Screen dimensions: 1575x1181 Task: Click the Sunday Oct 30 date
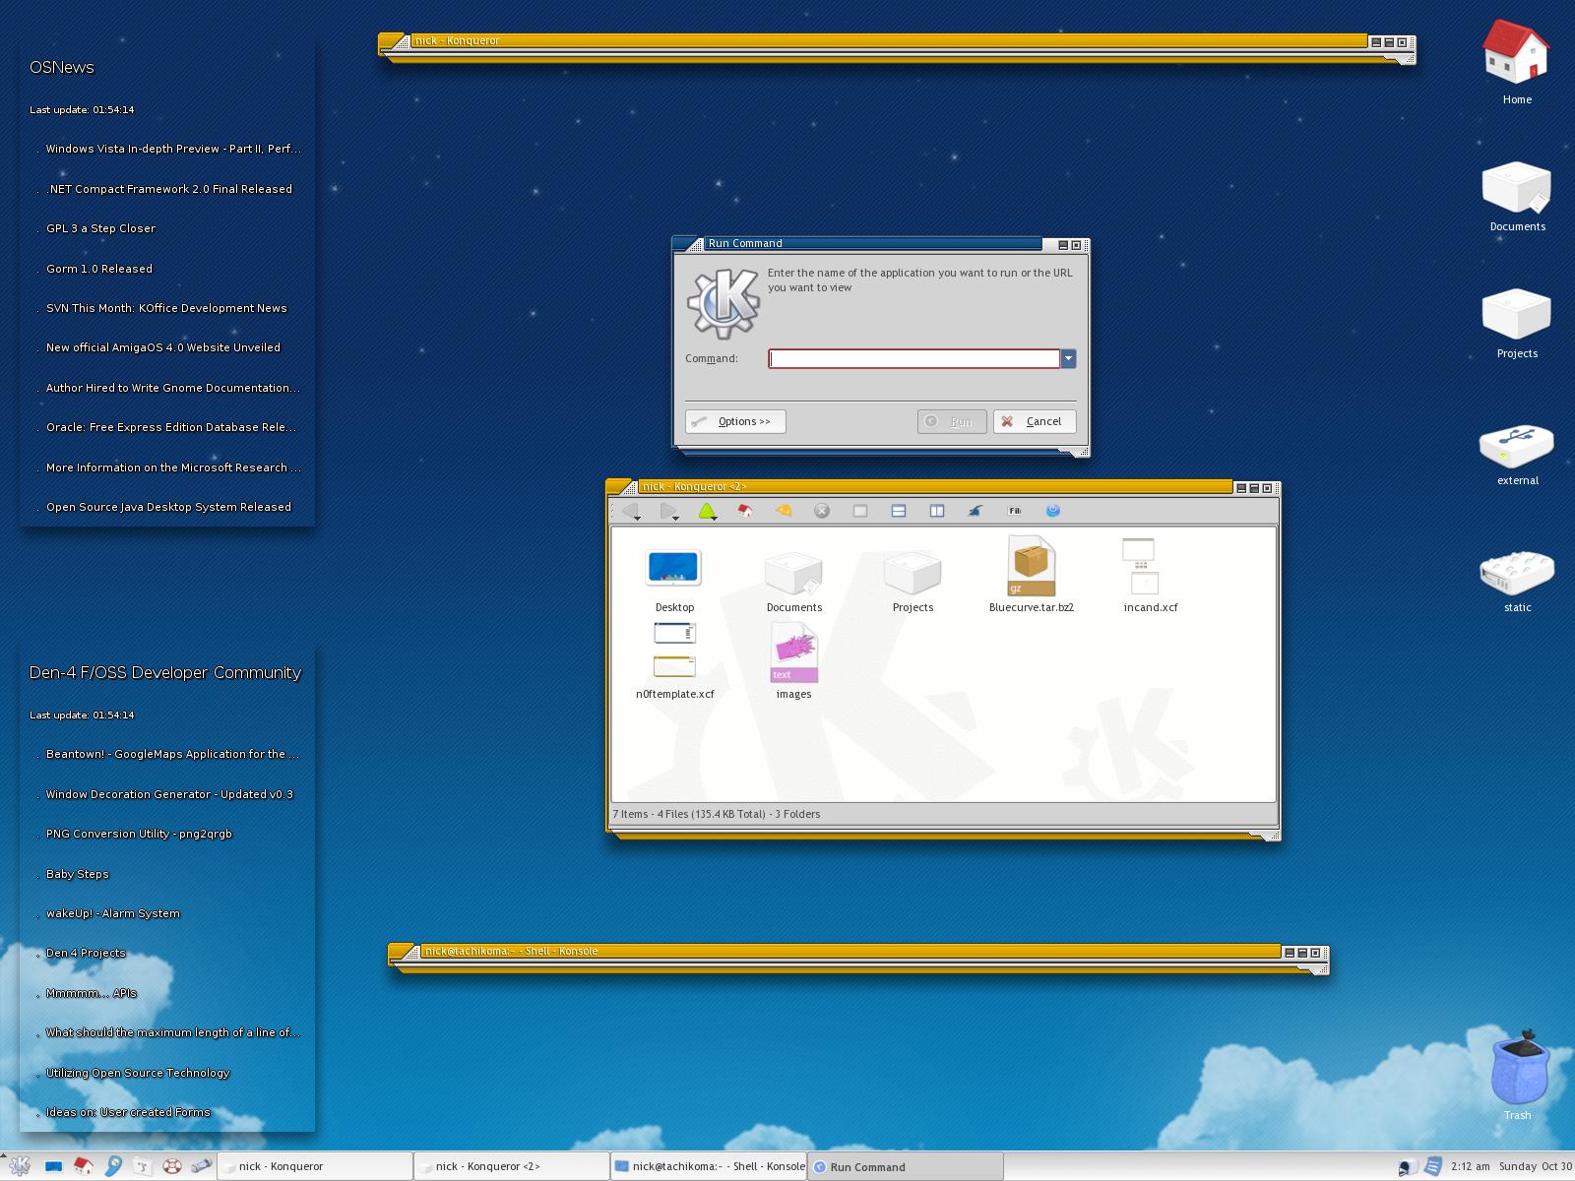click(1536, 1166)
